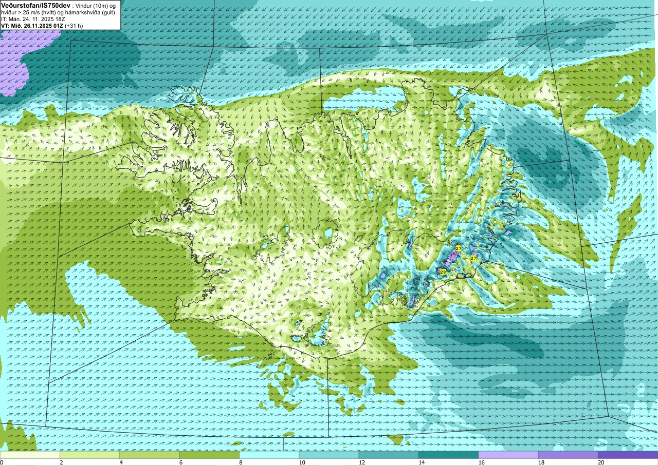
Task: Pick the light cyan 8–10 m/s legend swatch
Action: tap(269, 455)
